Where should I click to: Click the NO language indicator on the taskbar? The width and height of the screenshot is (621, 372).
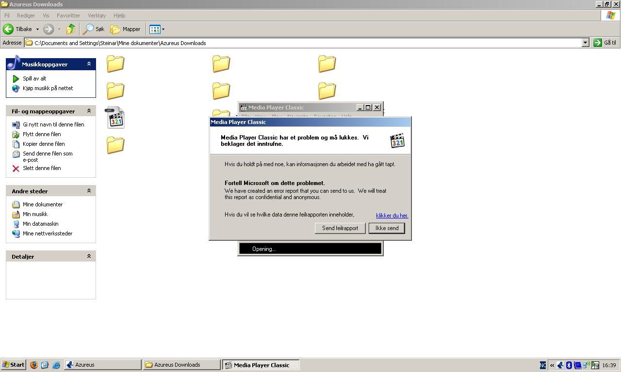(543, 365)
